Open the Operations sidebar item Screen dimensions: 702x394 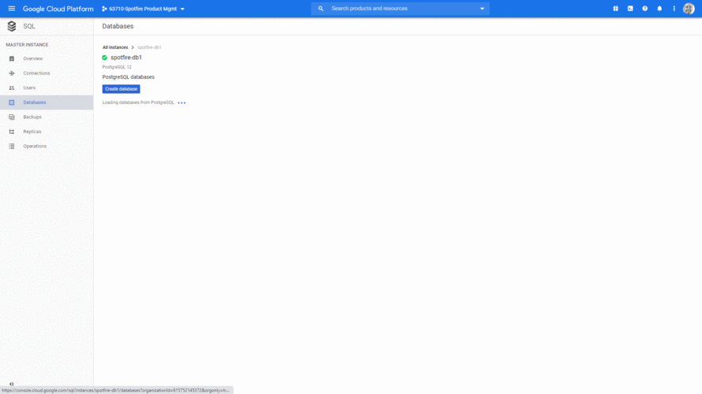(x=47, y=146)
